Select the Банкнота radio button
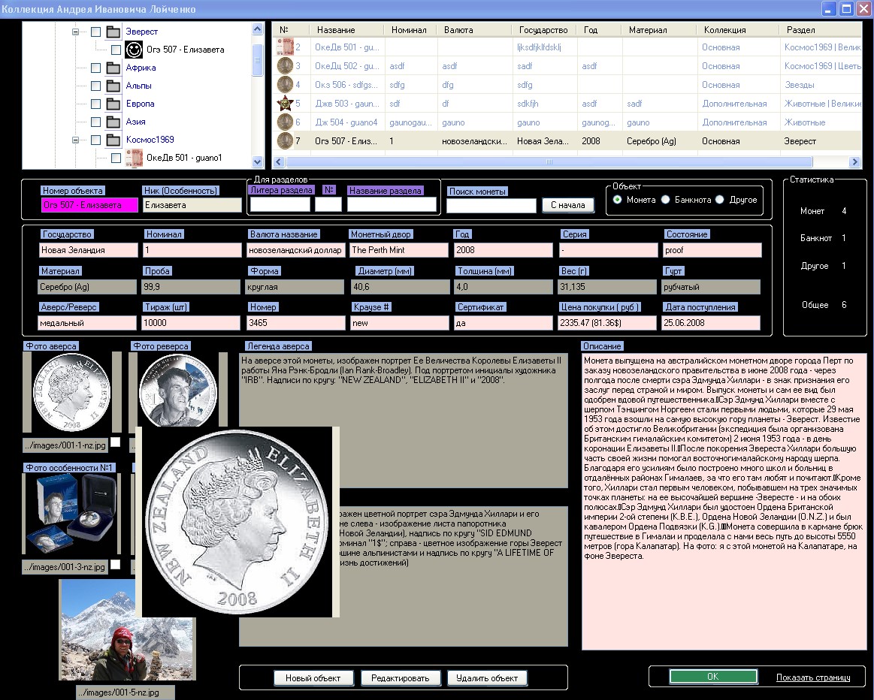Screen dimensions: 874x700 (666, 199)
